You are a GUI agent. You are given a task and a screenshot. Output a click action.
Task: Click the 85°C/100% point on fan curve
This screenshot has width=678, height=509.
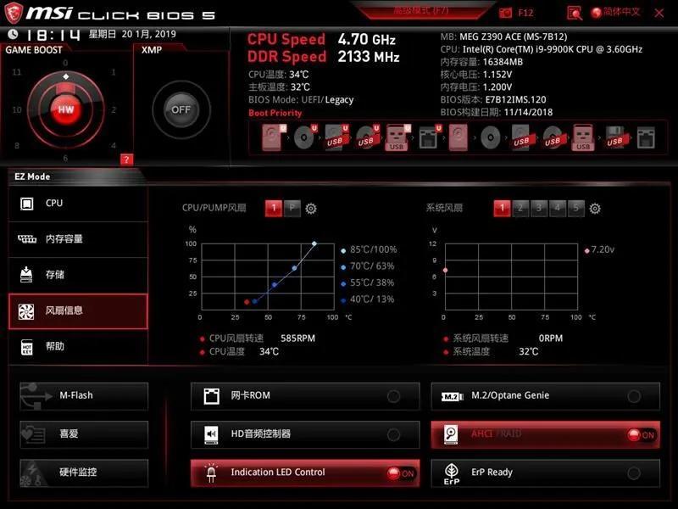(x=314, y=243)
